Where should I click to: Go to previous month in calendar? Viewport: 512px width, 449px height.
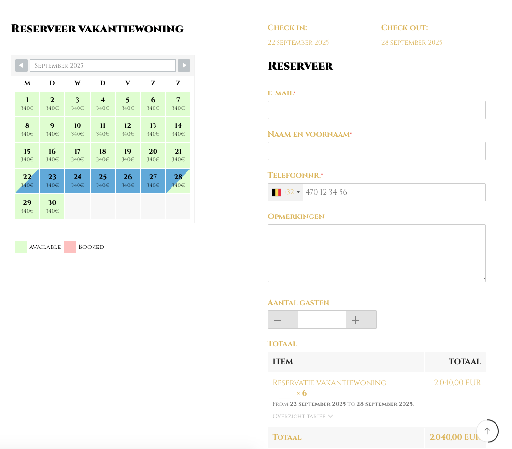(21, 65)
